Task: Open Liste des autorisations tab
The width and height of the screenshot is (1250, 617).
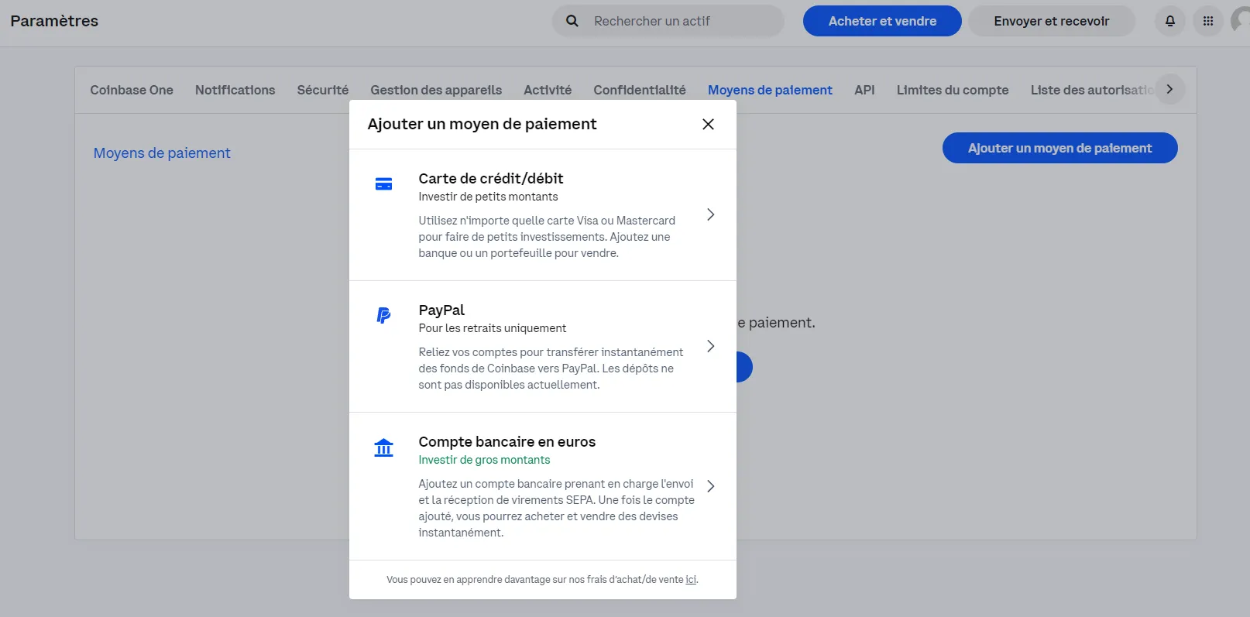Action: click(1092, 90)
